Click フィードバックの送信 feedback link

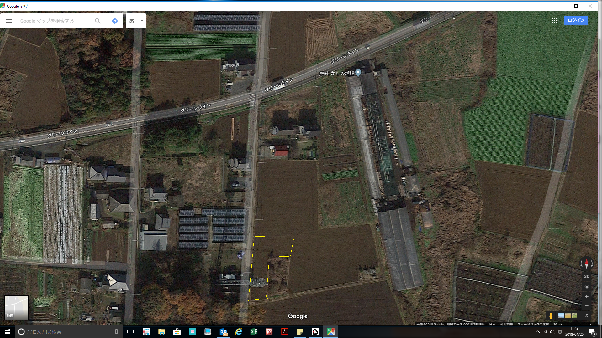coord(533,324)
